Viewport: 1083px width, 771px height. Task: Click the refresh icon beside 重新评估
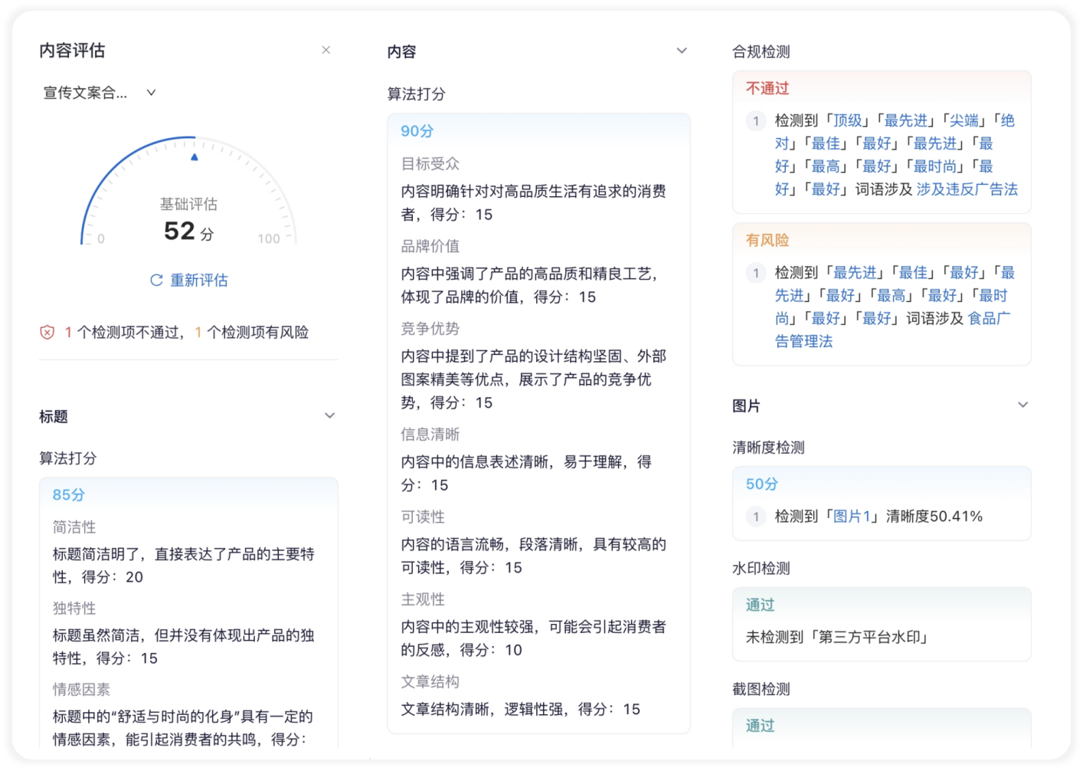pyautogui.click(x=156, y=281)
